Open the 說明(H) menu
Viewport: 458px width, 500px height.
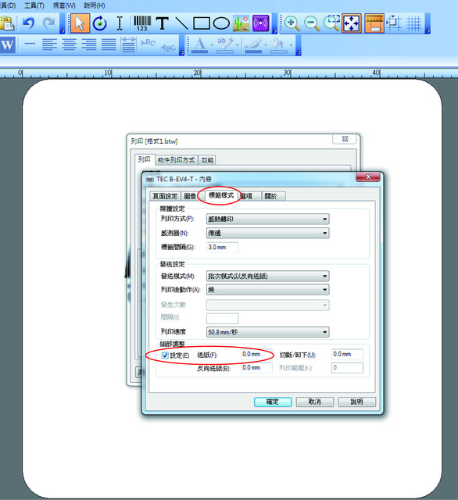pos(95,5)
